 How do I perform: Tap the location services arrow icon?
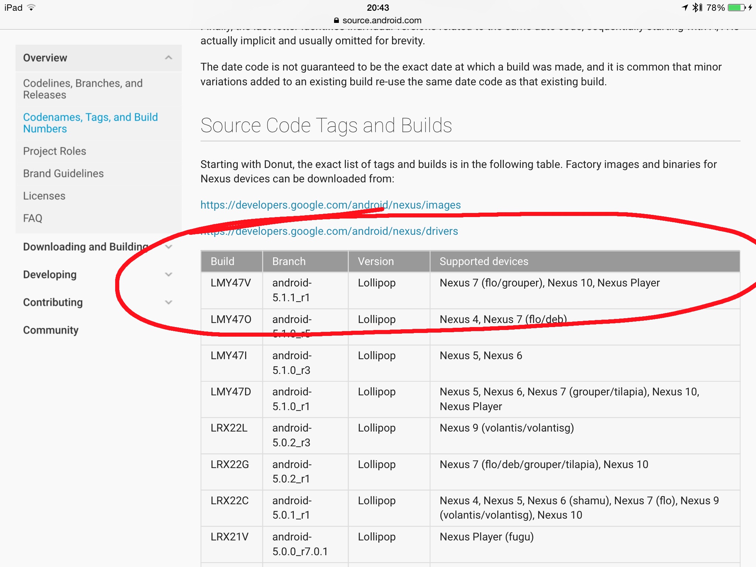tap(685, 7)
